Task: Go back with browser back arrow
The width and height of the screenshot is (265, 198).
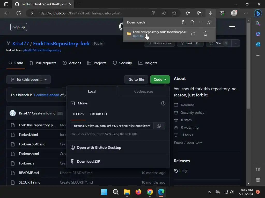Action: [7, 13]
